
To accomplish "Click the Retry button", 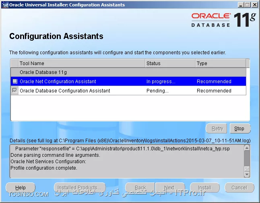I will tap(217, 129).
